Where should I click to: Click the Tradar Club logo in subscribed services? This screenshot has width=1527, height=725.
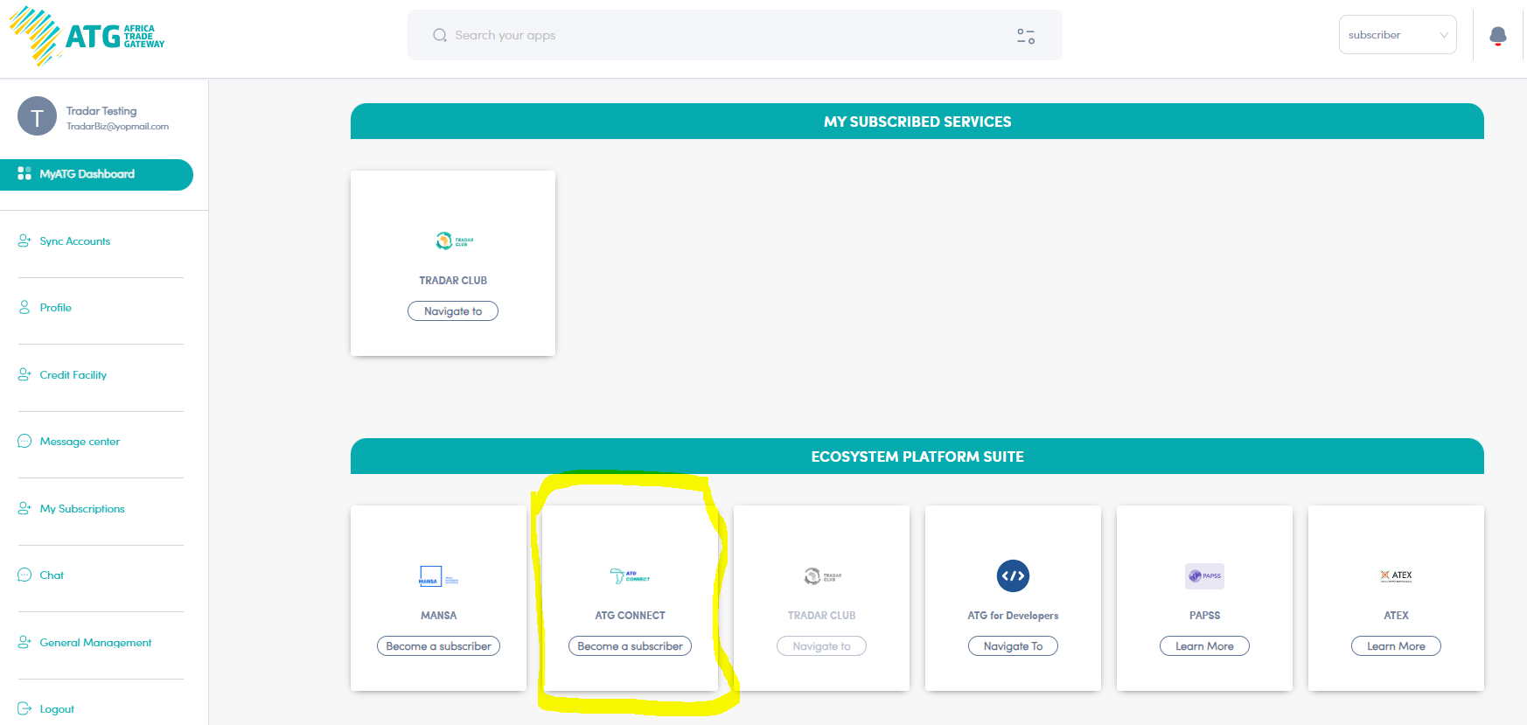pyautogui.click(x=454, y=241)
